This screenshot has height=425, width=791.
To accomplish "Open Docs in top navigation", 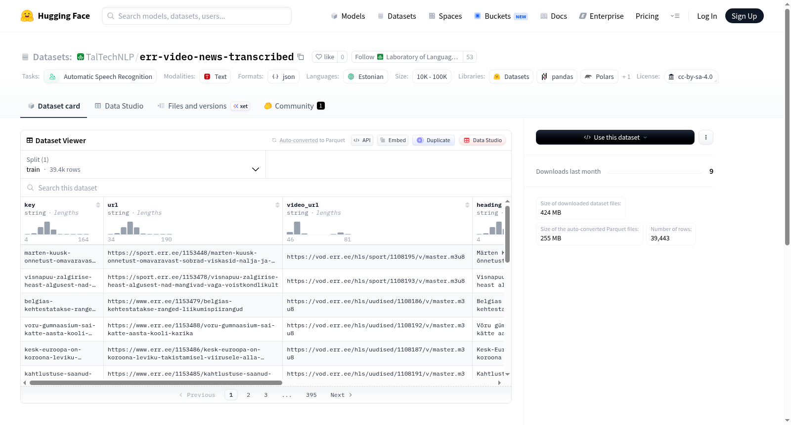I will coord(554,16).
